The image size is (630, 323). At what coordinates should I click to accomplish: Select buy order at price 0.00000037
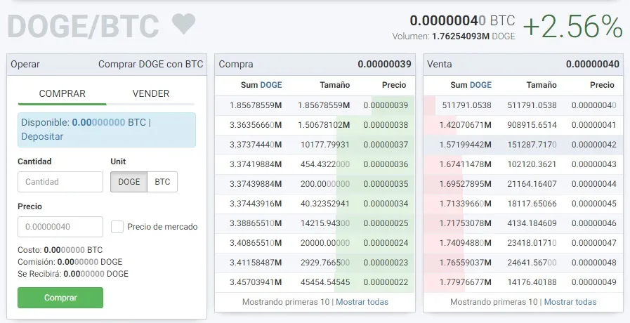point(315,145)
